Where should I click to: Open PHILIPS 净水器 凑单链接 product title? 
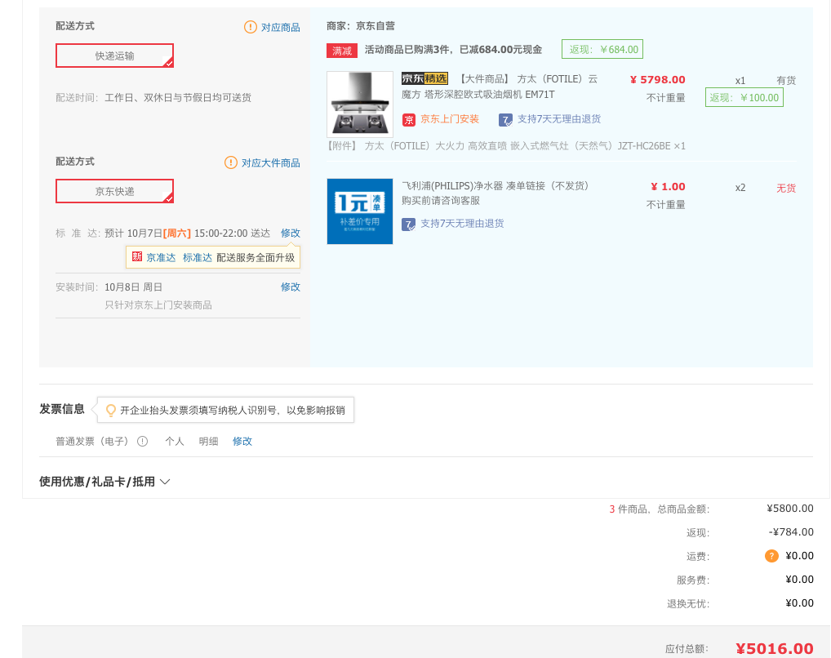[x=495, y=193]
